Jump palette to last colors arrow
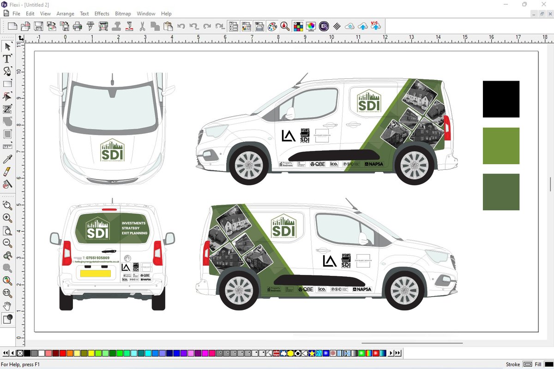This screenshot has width=554, height=369. coord(397,353)
